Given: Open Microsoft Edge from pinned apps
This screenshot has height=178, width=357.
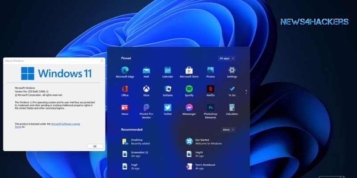Looking at the screenshot, I should pyautogui.click(x=125, y=70).
